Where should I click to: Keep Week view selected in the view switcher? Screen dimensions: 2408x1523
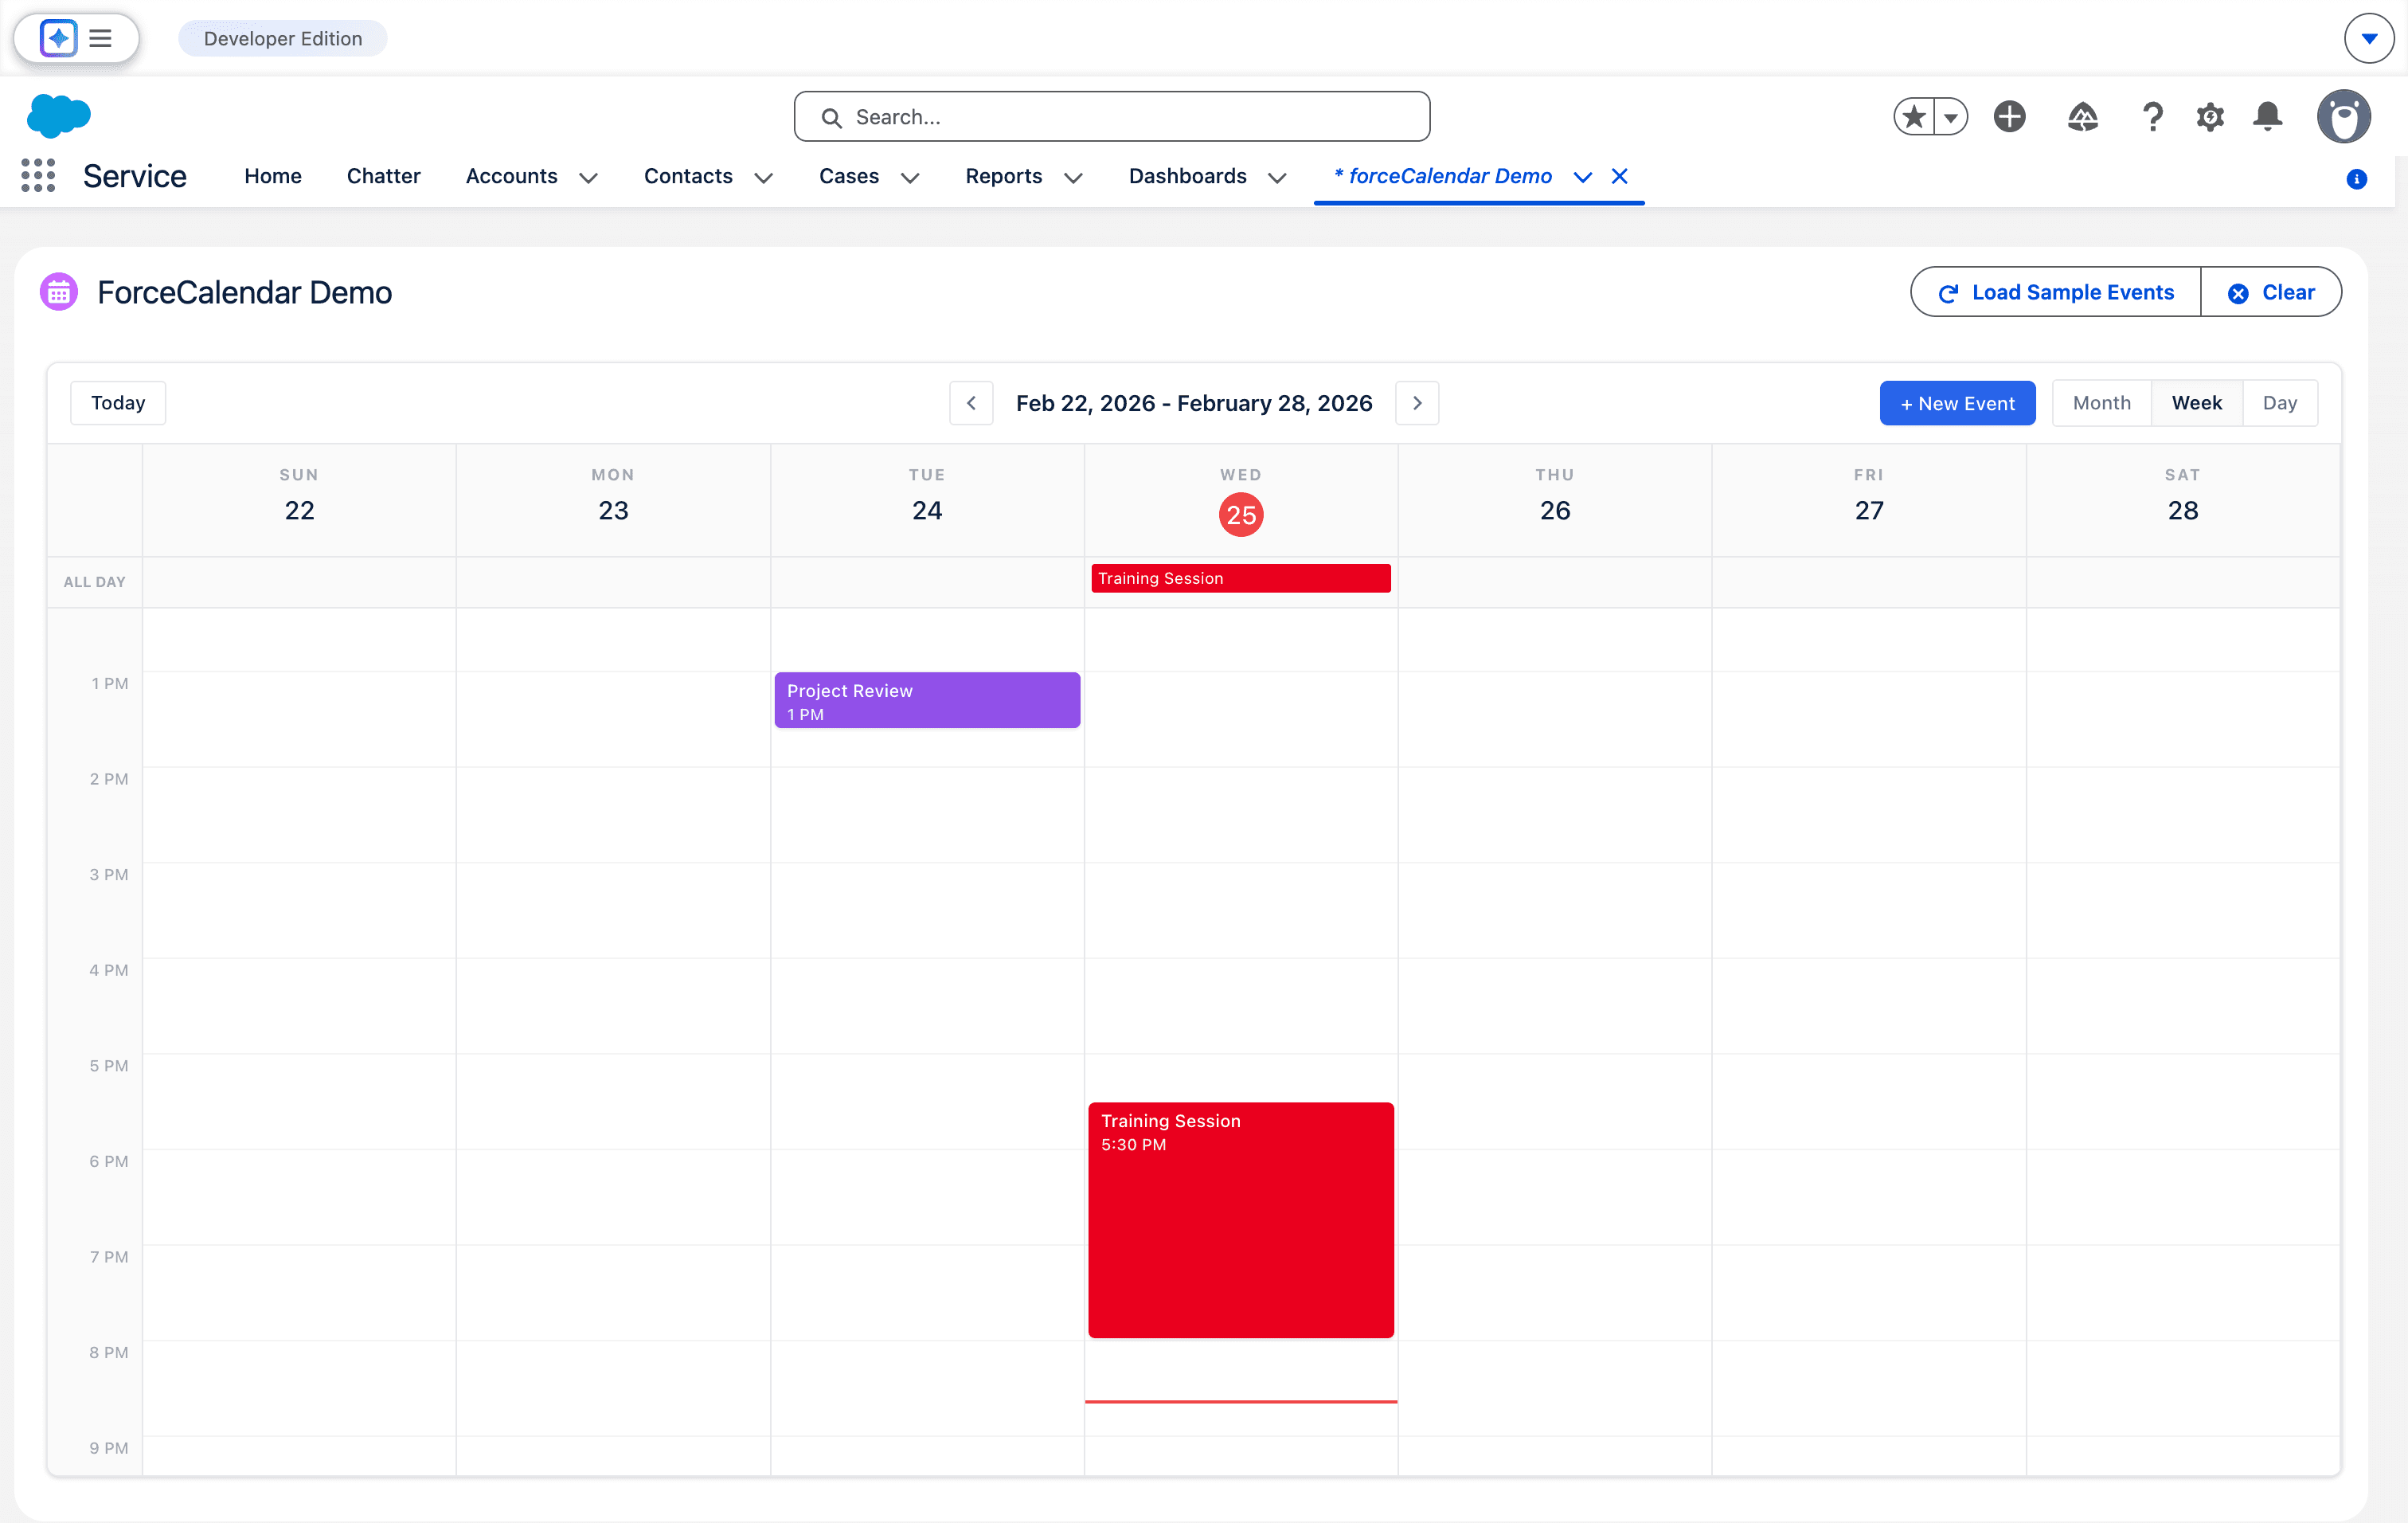click(x=2196, y=402)
